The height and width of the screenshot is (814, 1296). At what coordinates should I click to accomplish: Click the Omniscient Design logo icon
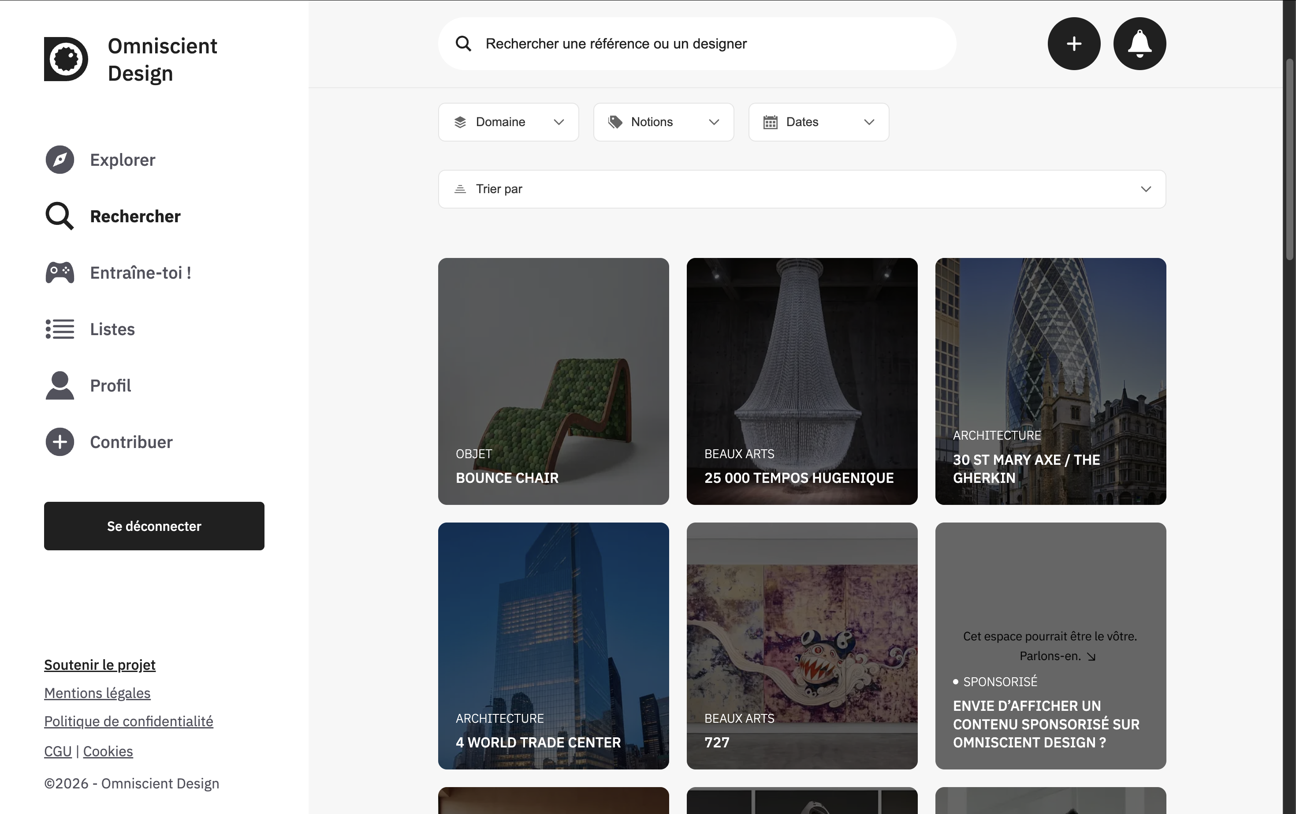tap(66, 59)
